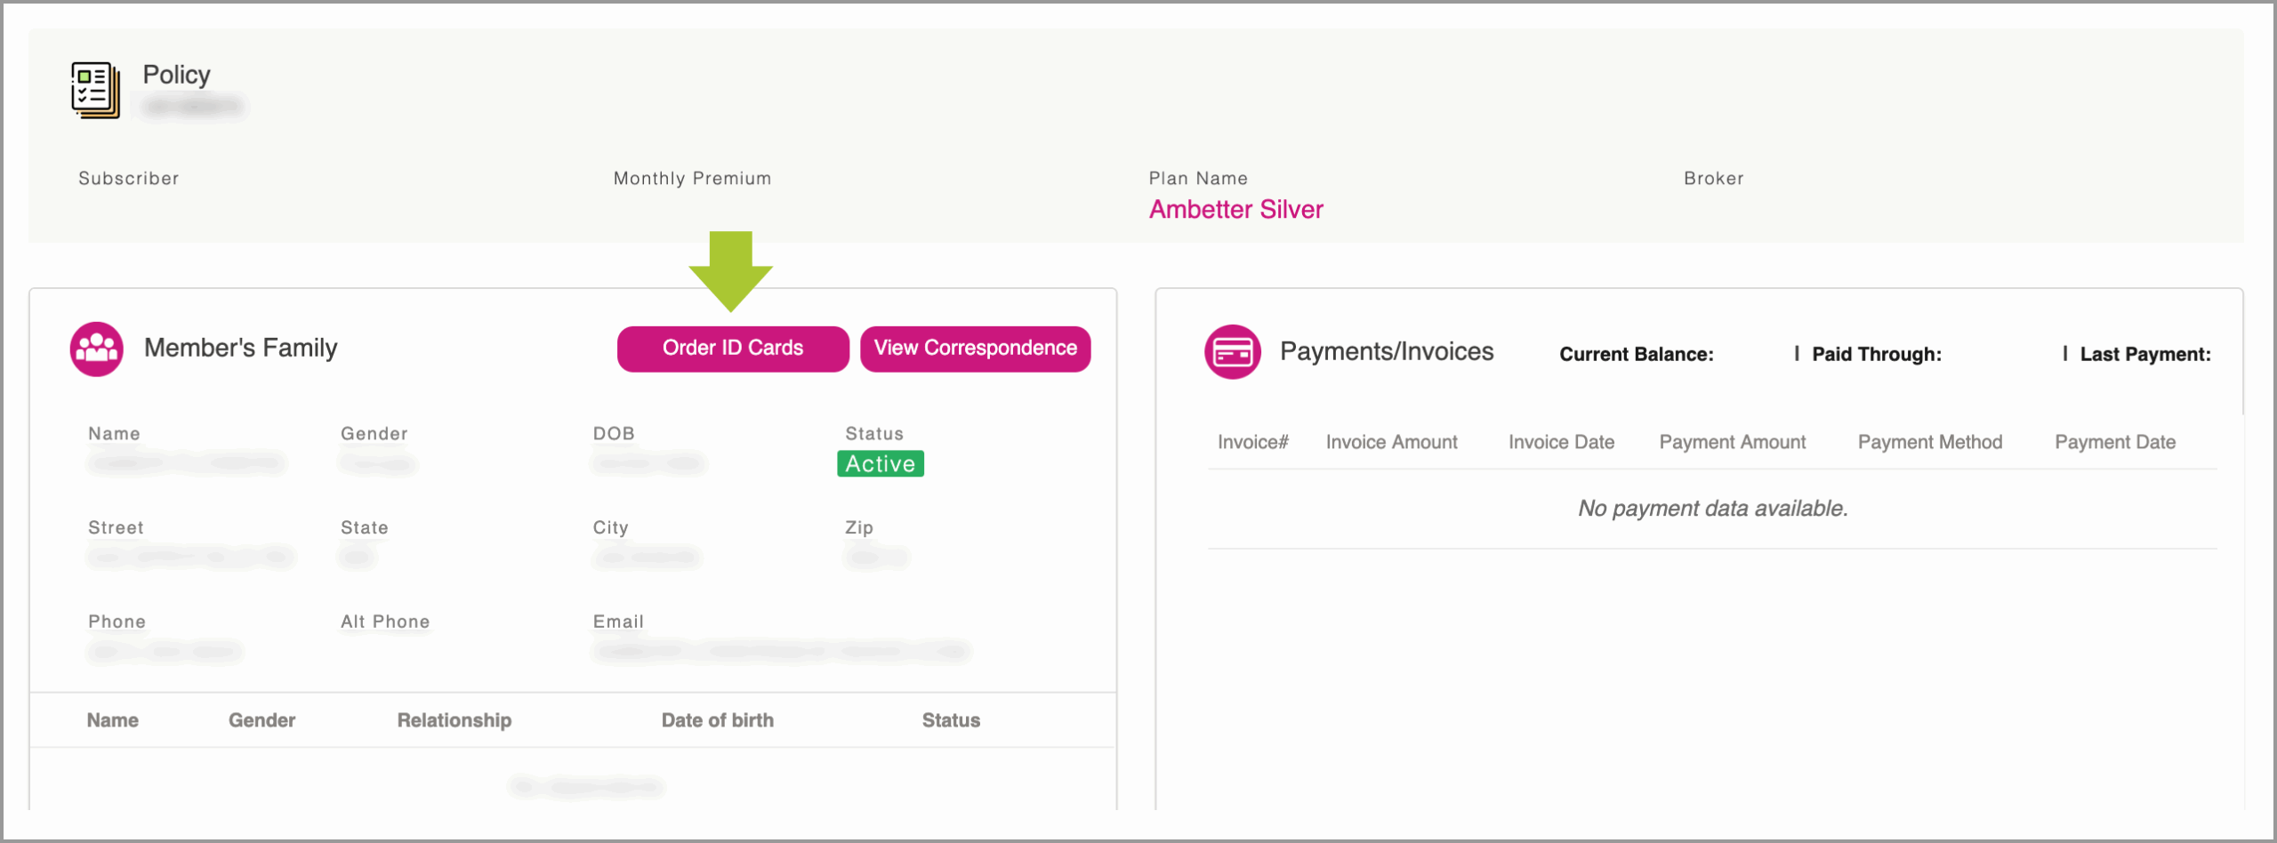Click the Member's Family people icon

point(96,349)
